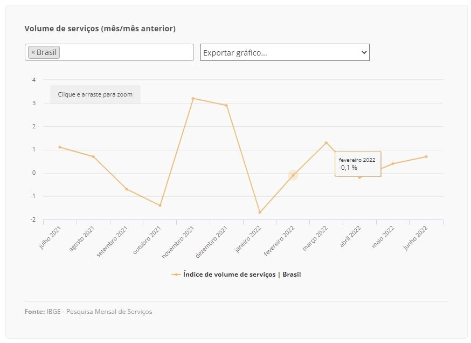
Task: Select the janeiro 2022 lowest data point
Action: point(260,212)
